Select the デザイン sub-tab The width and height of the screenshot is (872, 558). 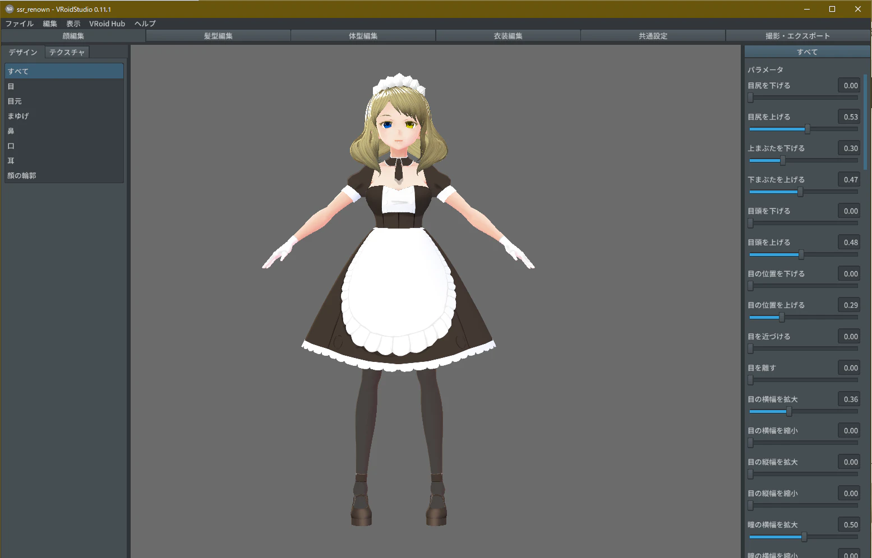(23, 52)
